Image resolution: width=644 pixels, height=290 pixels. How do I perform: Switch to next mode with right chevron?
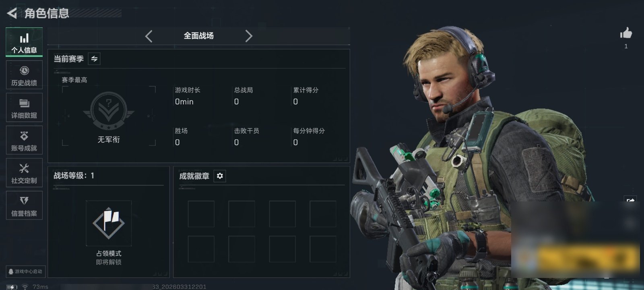pyautogui.click(x=249, y=36)
